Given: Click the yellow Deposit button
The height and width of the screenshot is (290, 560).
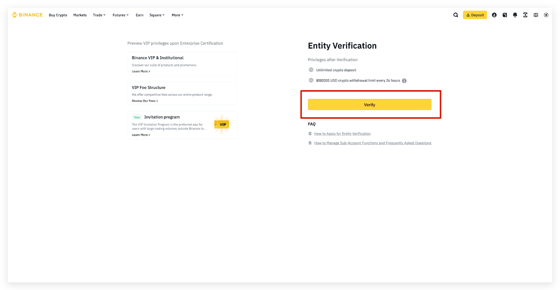Looking at the screenshot, I should tap(475, 15).
